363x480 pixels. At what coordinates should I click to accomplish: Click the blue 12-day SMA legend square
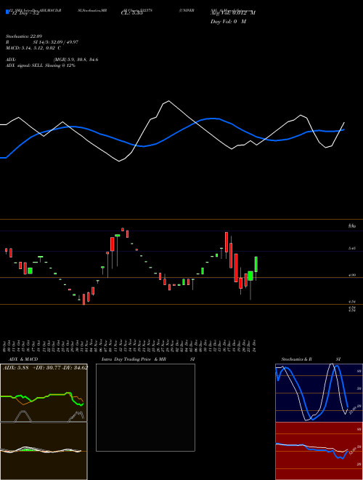pos(7,12)
